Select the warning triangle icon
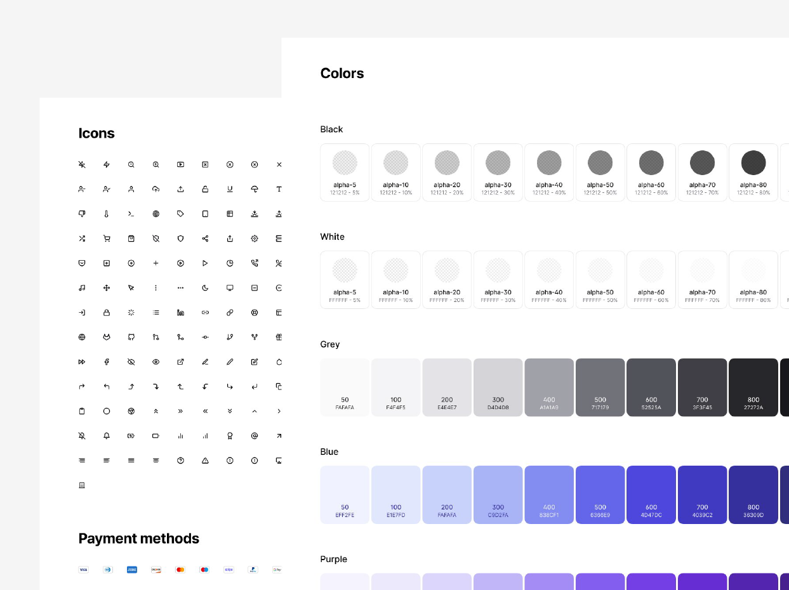789x590 pixels. point(205,461)
